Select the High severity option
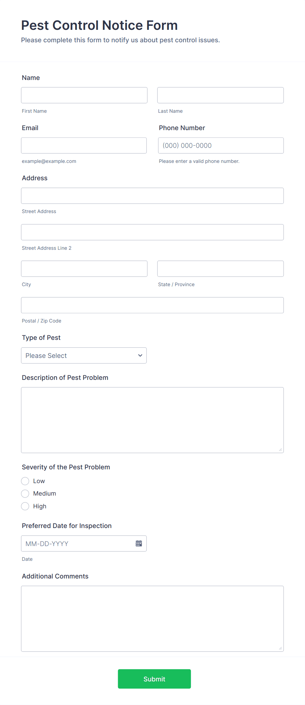Viewport: 305px width, 705px height. point(25,506)
